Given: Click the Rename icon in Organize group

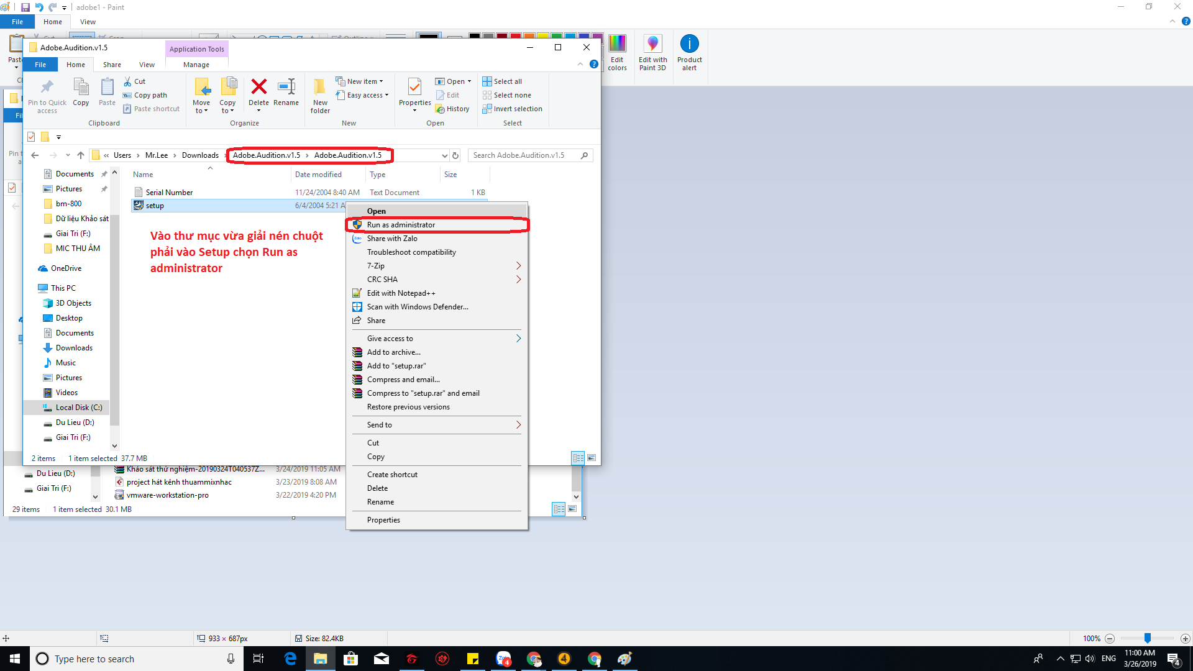Looking at the screenshot, I should coord(286,86).
